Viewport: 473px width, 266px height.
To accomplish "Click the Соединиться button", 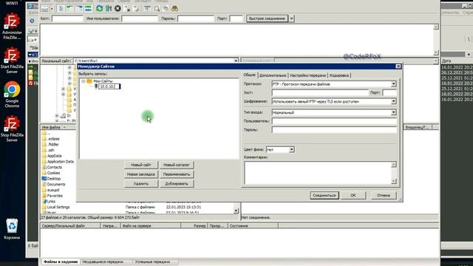I will 324,195.
